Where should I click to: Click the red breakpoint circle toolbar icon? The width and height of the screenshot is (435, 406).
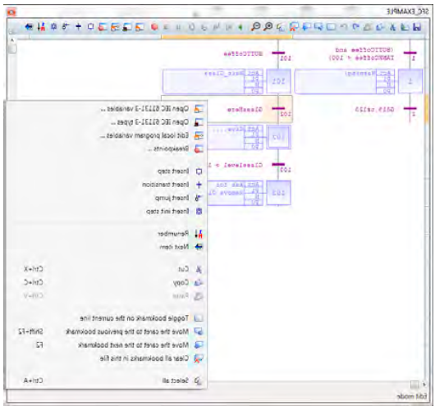coord(154,27)
